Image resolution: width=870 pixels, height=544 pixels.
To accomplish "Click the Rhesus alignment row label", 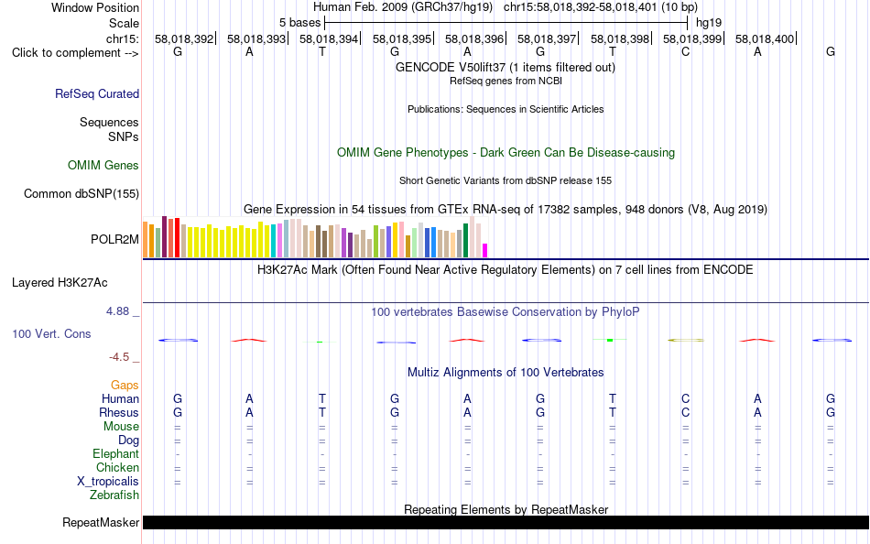I will (119, 412).
